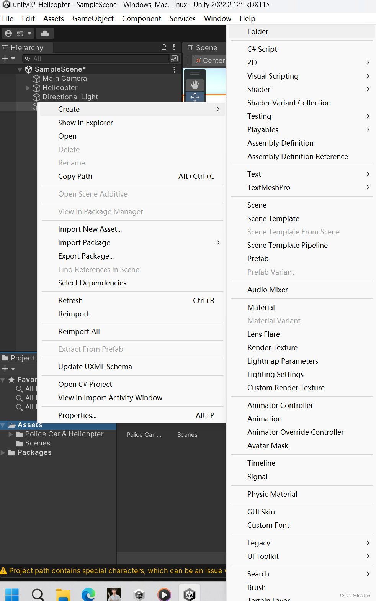Image resolution: width=376 pixels, height=601 pixels.
Task: Collapse the Favorites tree arrow
Action: (x=3, y=380)
